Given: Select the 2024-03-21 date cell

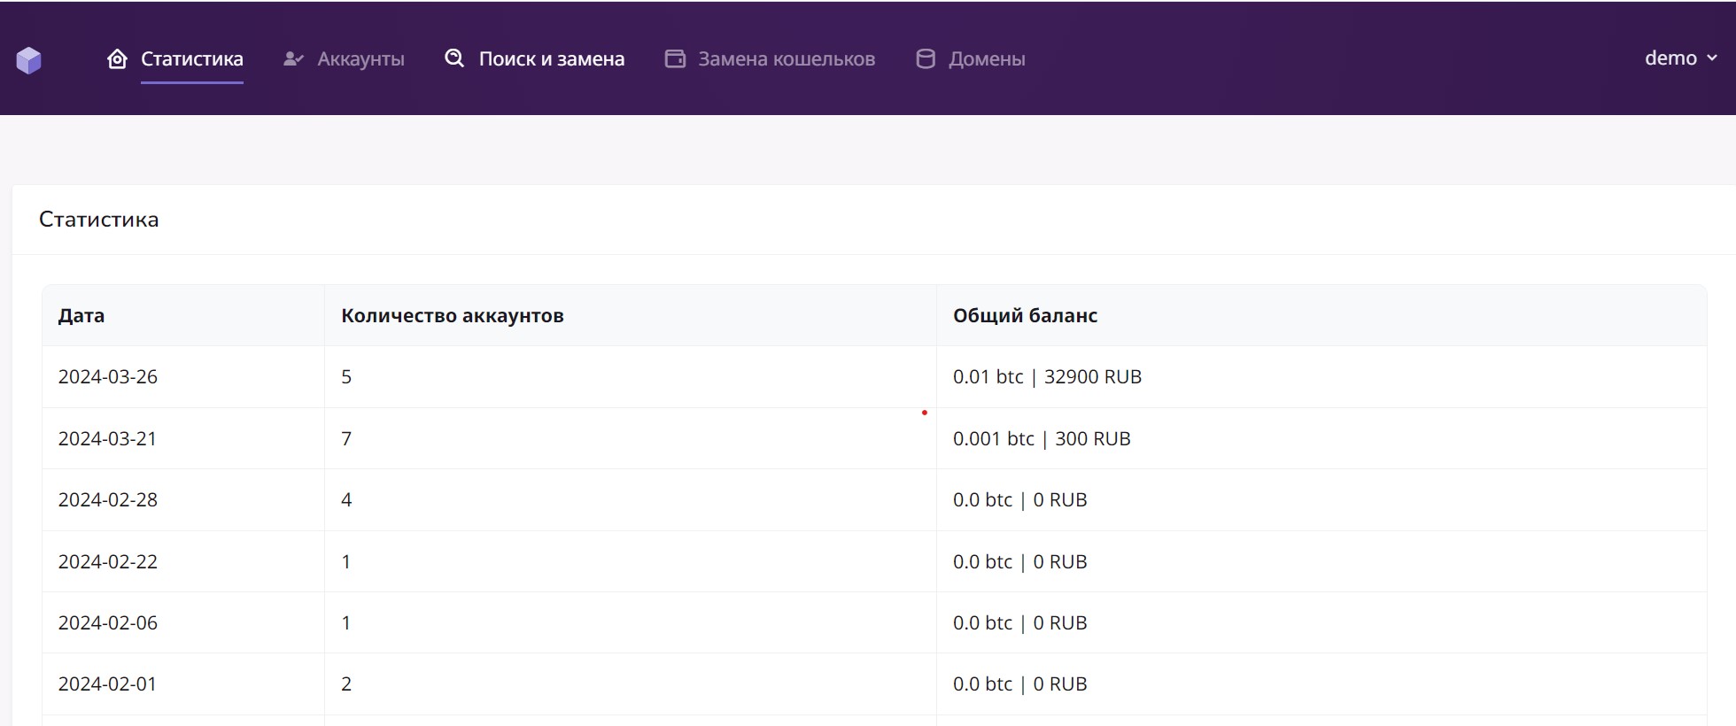Looking at the screenshot, I should pyautogui.click(x=107, y=439).
